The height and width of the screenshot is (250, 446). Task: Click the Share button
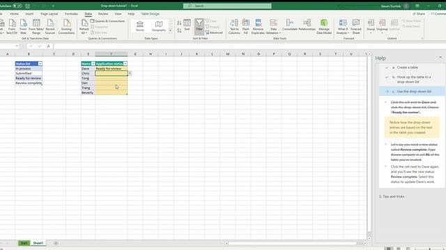pos(419,14)
